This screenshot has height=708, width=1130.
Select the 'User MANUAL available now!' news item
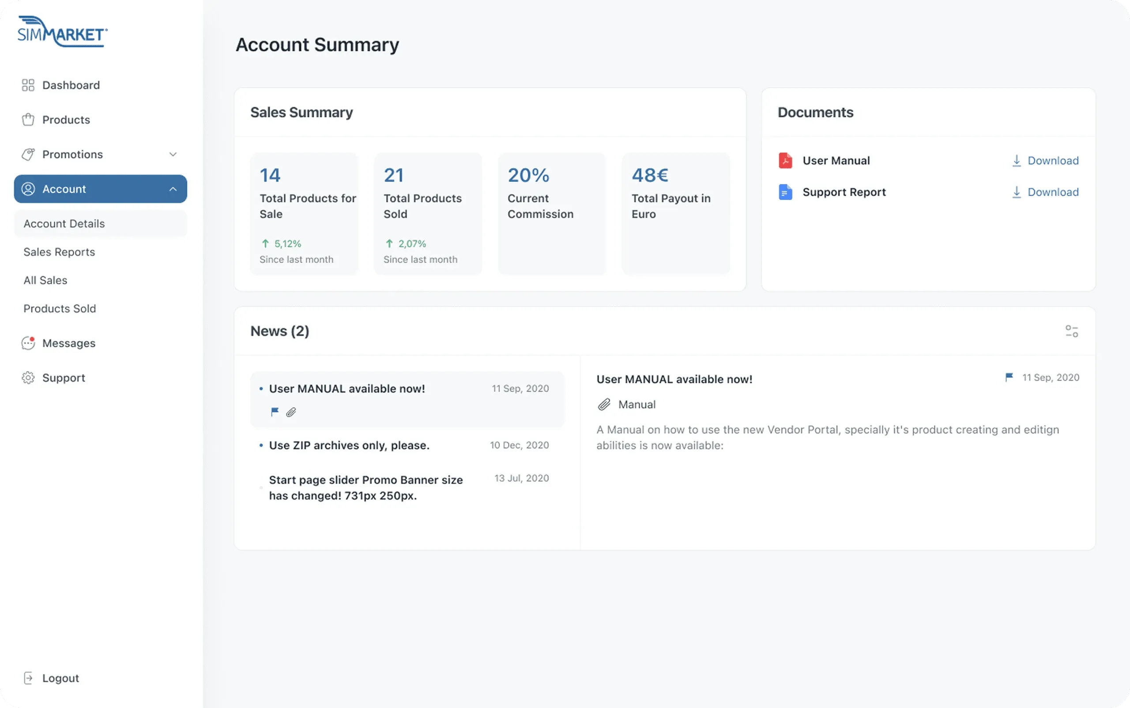(407, 399)
